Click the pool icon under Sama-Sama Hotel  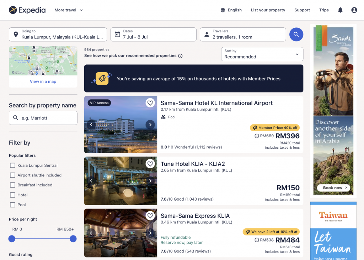coord(163,117)
